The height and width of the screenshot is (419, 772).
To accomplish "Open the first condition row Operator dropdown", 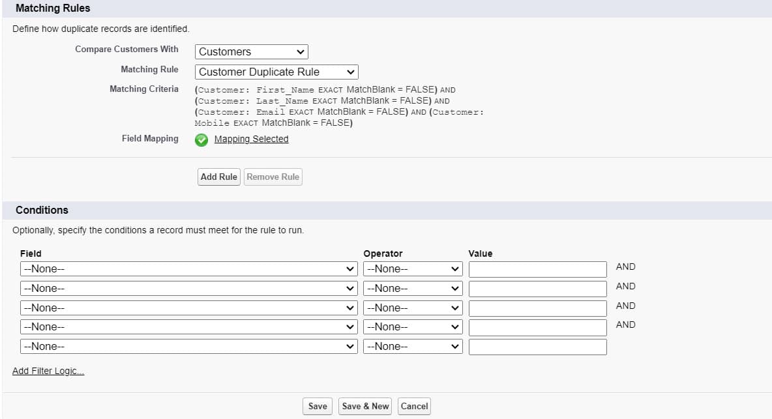I will (x=413, y=269).
